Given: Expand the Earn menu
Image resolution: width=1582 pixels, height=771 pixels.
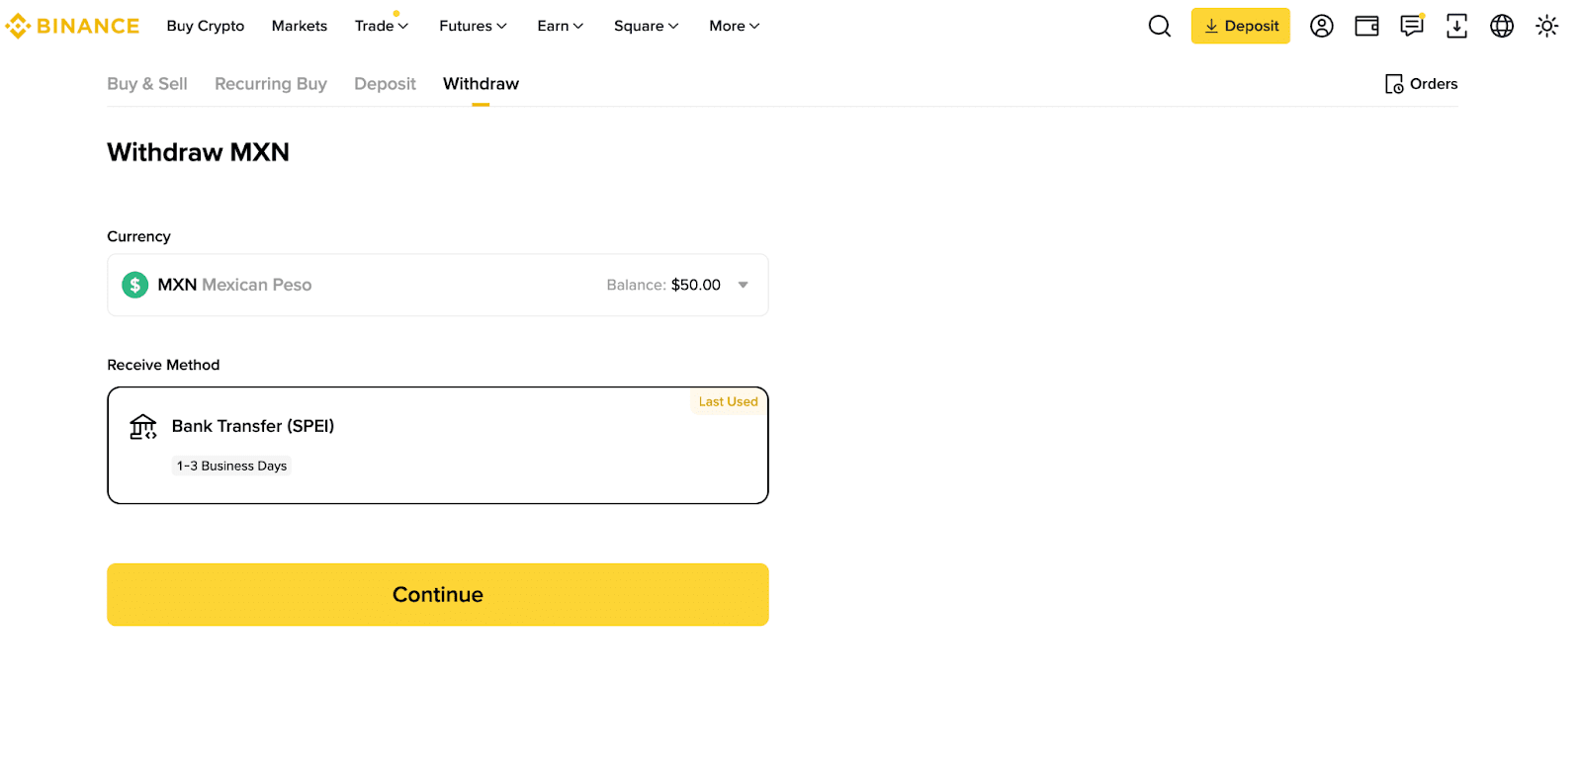Looking at the screenshot, I should 560,26.
